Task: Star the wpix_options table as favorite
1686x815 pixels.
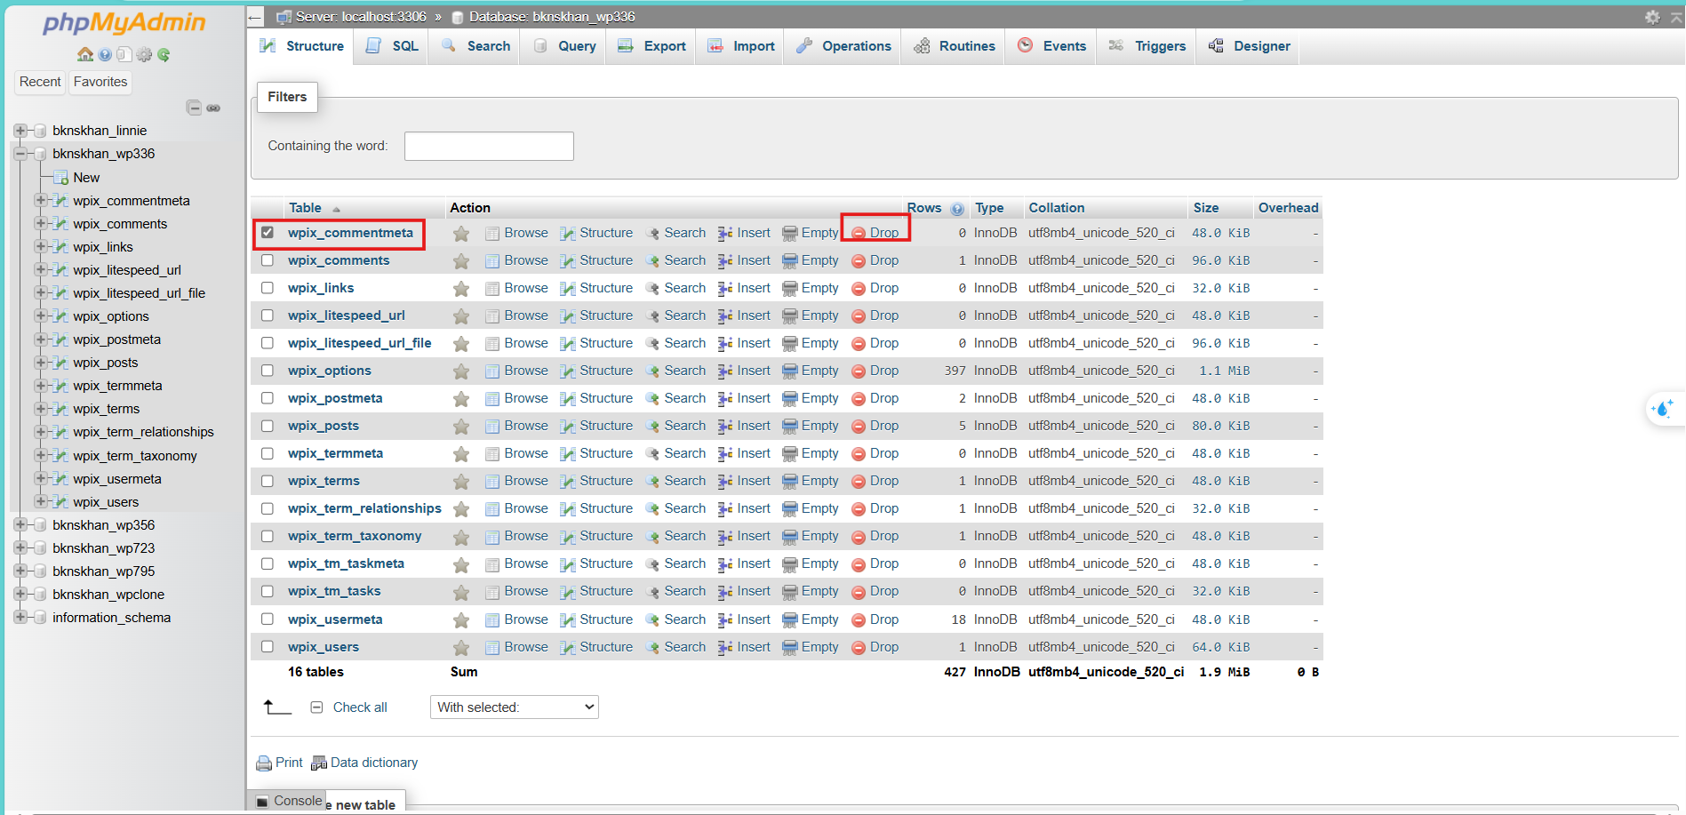Action: [460, 372]
